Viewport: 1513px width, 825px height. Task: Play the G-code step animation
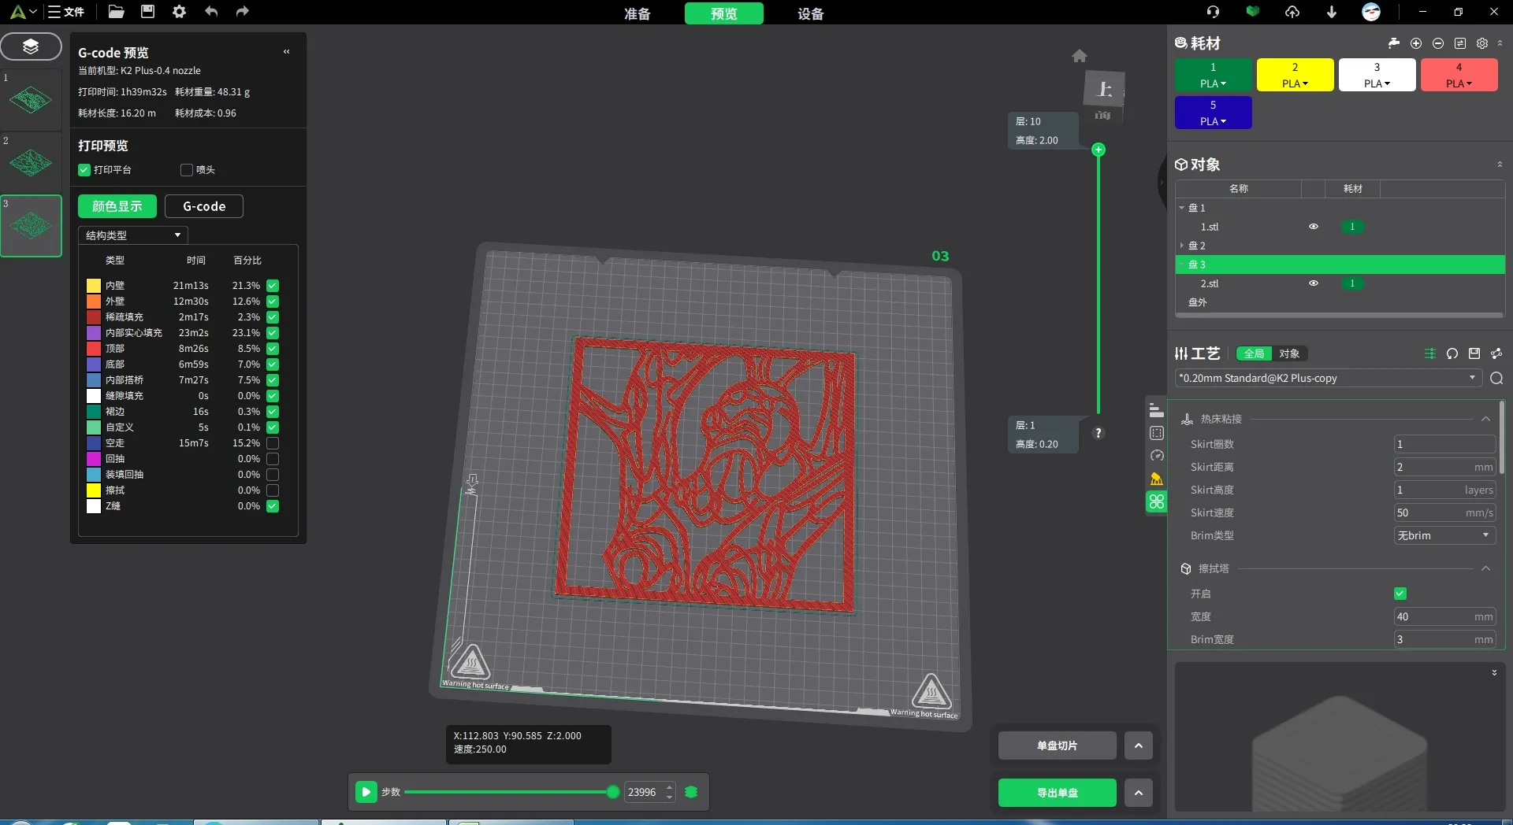366,792
